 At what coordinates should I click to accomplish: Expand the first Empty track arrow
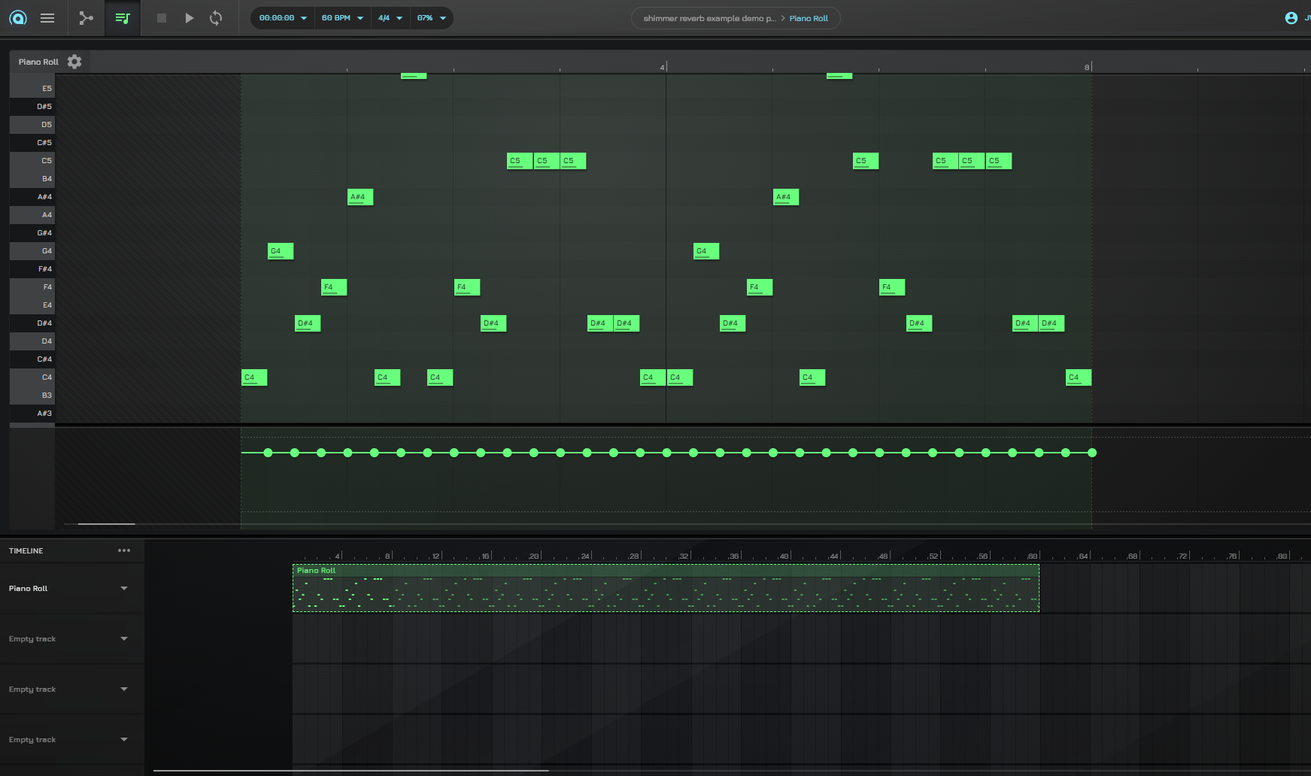click(124, 639)
